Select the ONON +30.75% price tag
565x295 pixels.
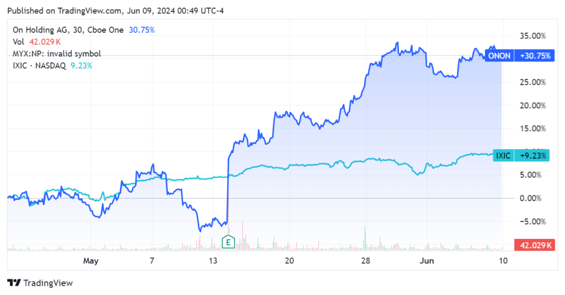point(519,56)
